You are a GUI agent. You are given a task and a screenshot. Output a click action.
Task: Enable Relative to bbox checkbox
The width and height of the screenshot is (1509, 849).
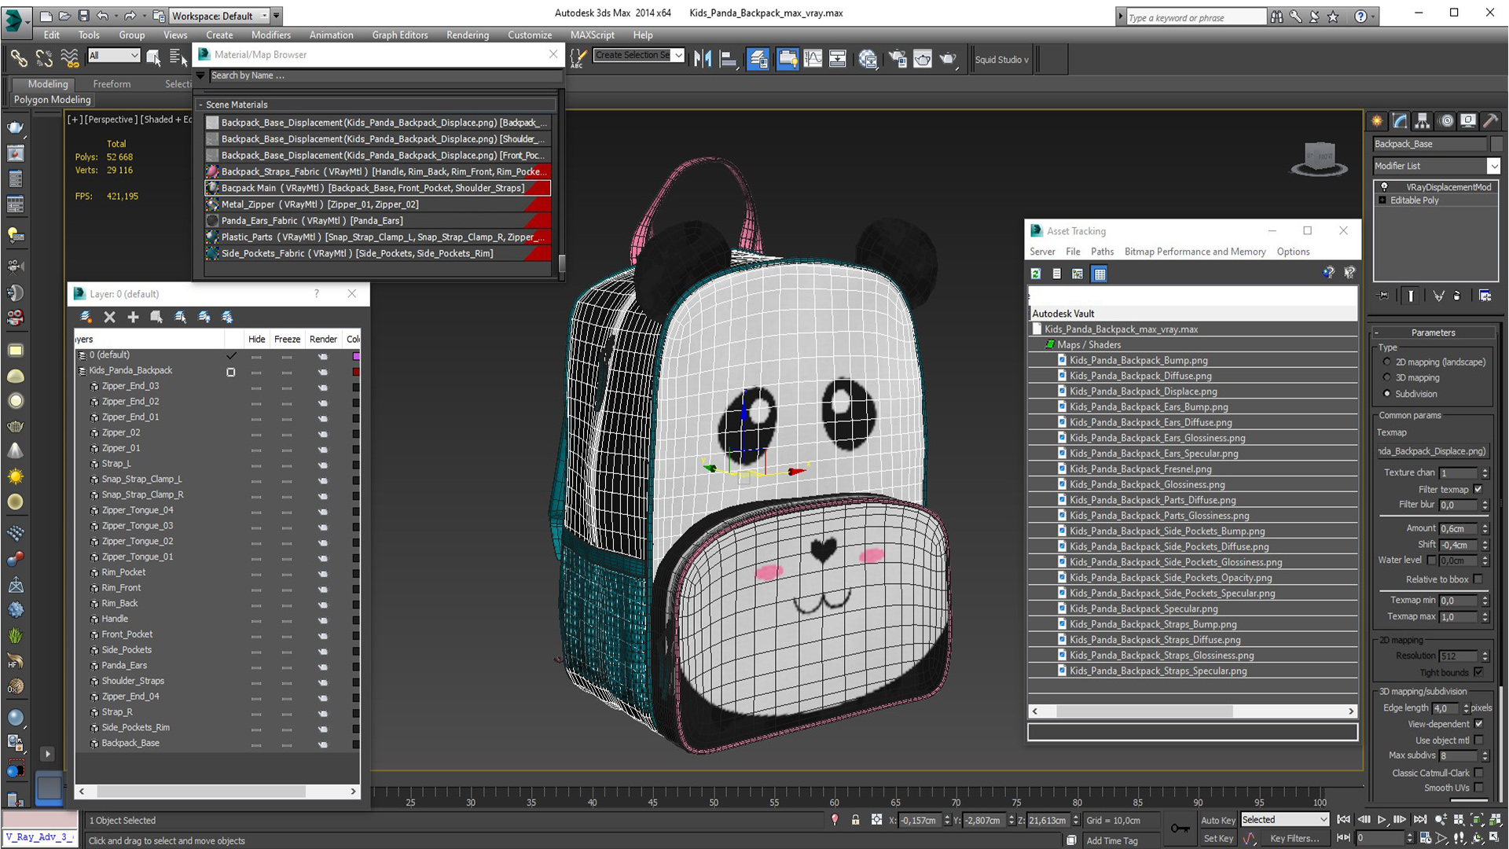tap(1478, 579)
